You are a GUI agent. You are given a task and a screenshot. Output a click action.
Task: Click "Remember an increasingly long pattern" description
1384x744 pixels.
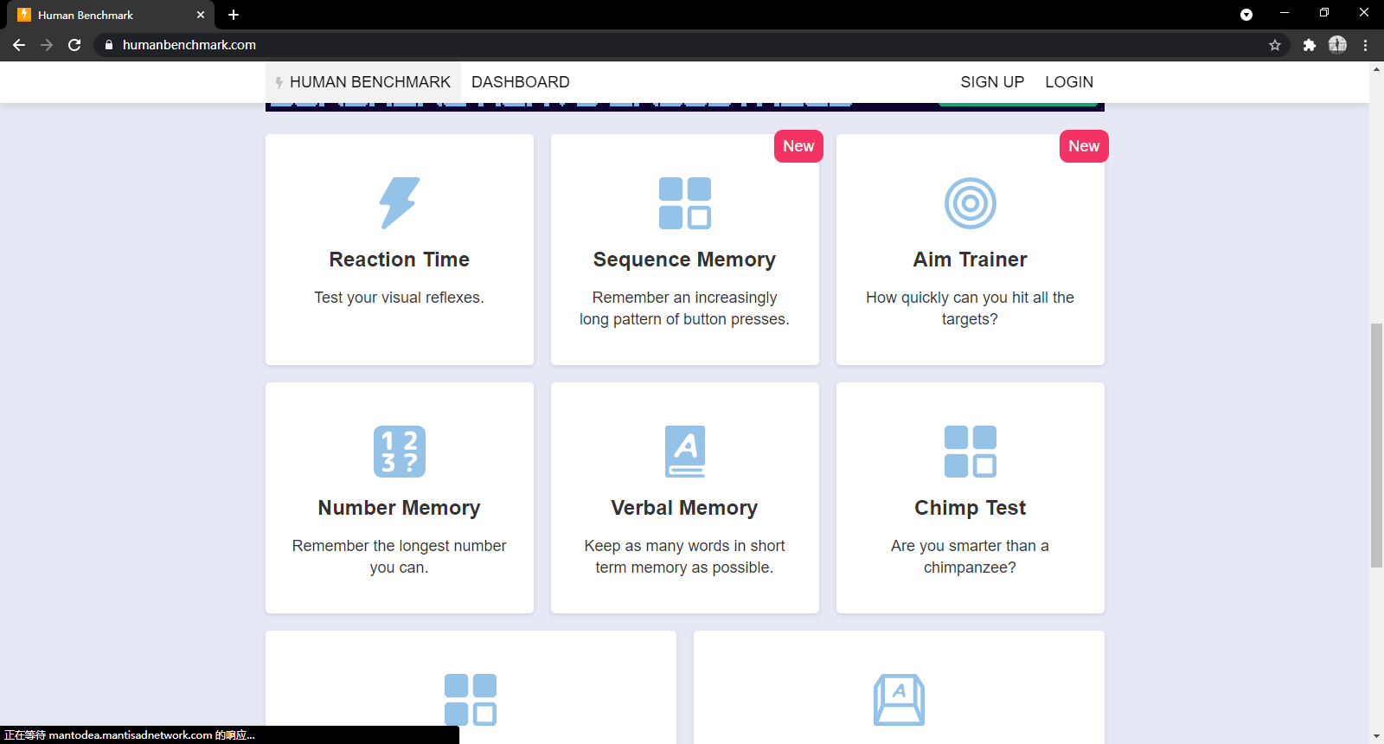click(x=685, y=308)
